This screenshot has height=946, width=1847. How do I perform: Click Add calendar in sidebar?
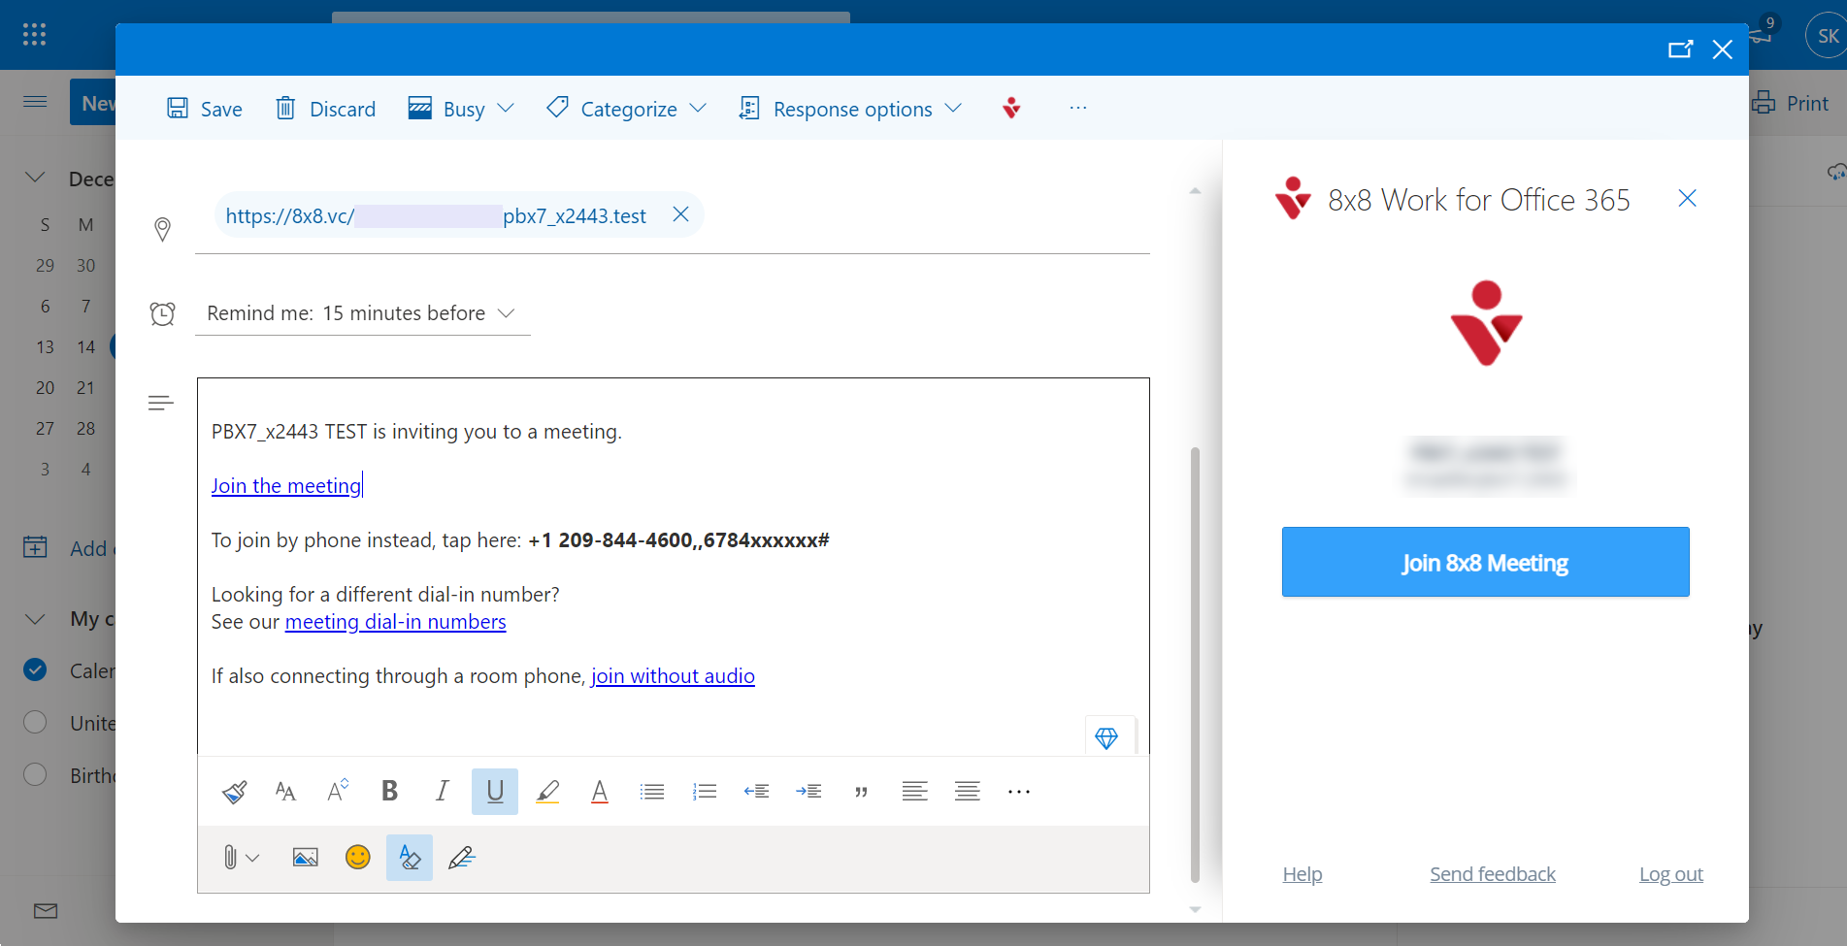click(x=68, y=548)
